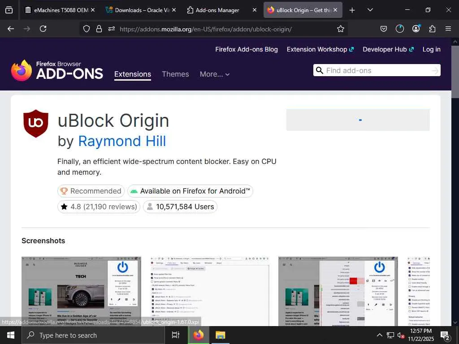
Task: Click the uBlock Origin shield logo
Action: pyautogui.click(x=36, y=124)
